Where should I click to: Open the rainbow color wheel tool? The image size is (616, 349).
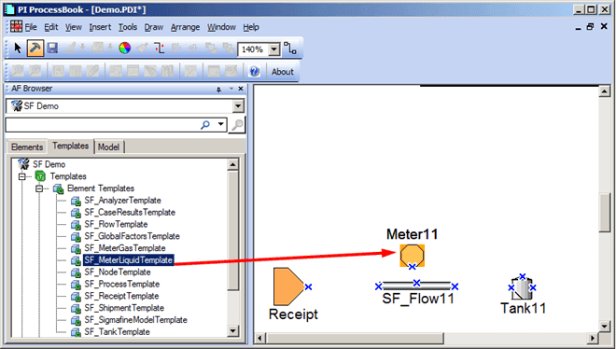pos(124,49)
